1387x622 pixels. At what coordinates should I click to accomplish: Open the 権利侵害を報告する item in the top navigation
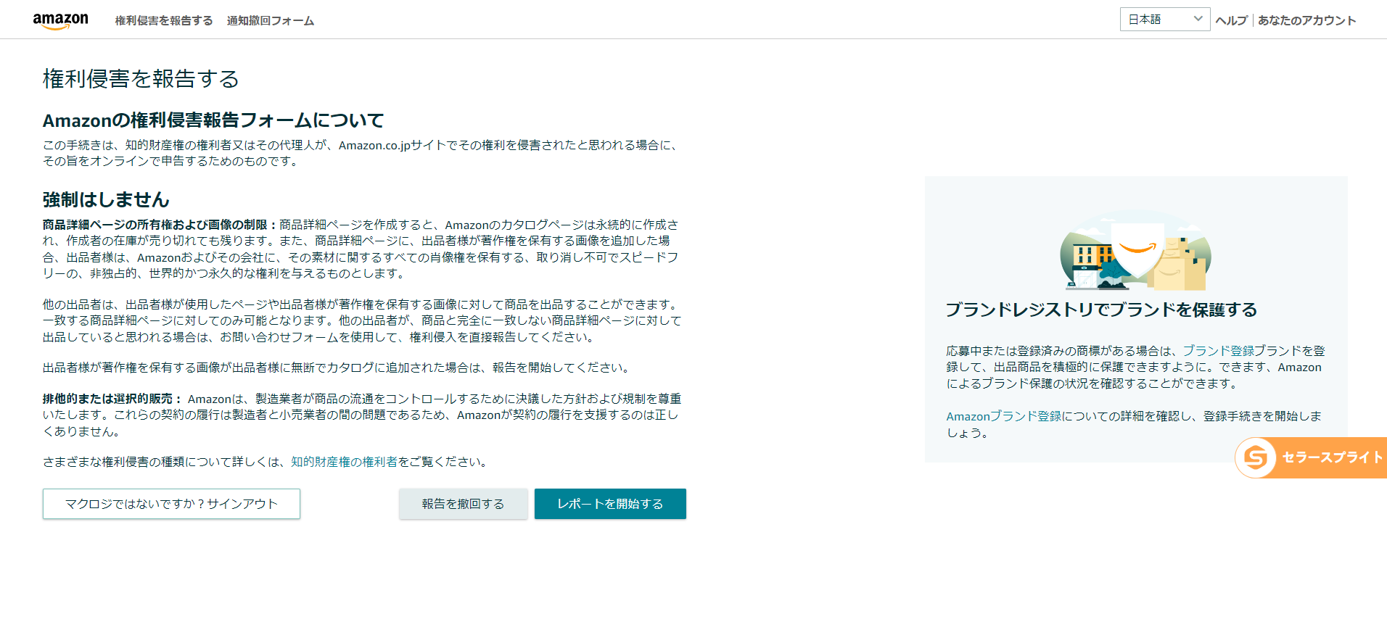click(x=164, y=21)
